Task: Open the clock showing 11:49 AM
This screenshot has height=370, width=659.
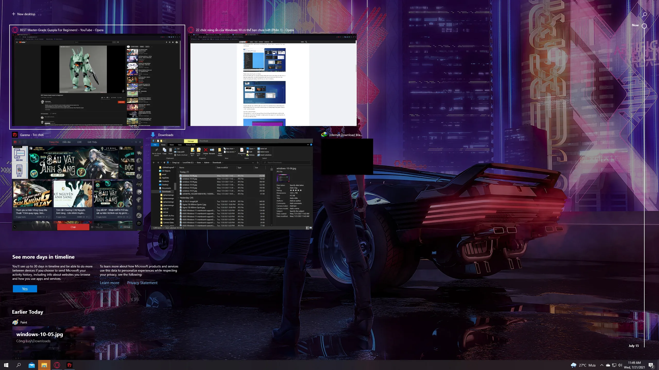Action: pos(634,365)
